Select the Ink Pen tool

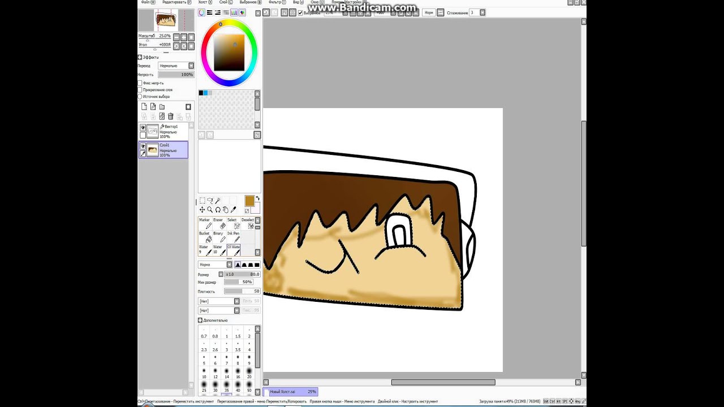click(x=232, y=237)
